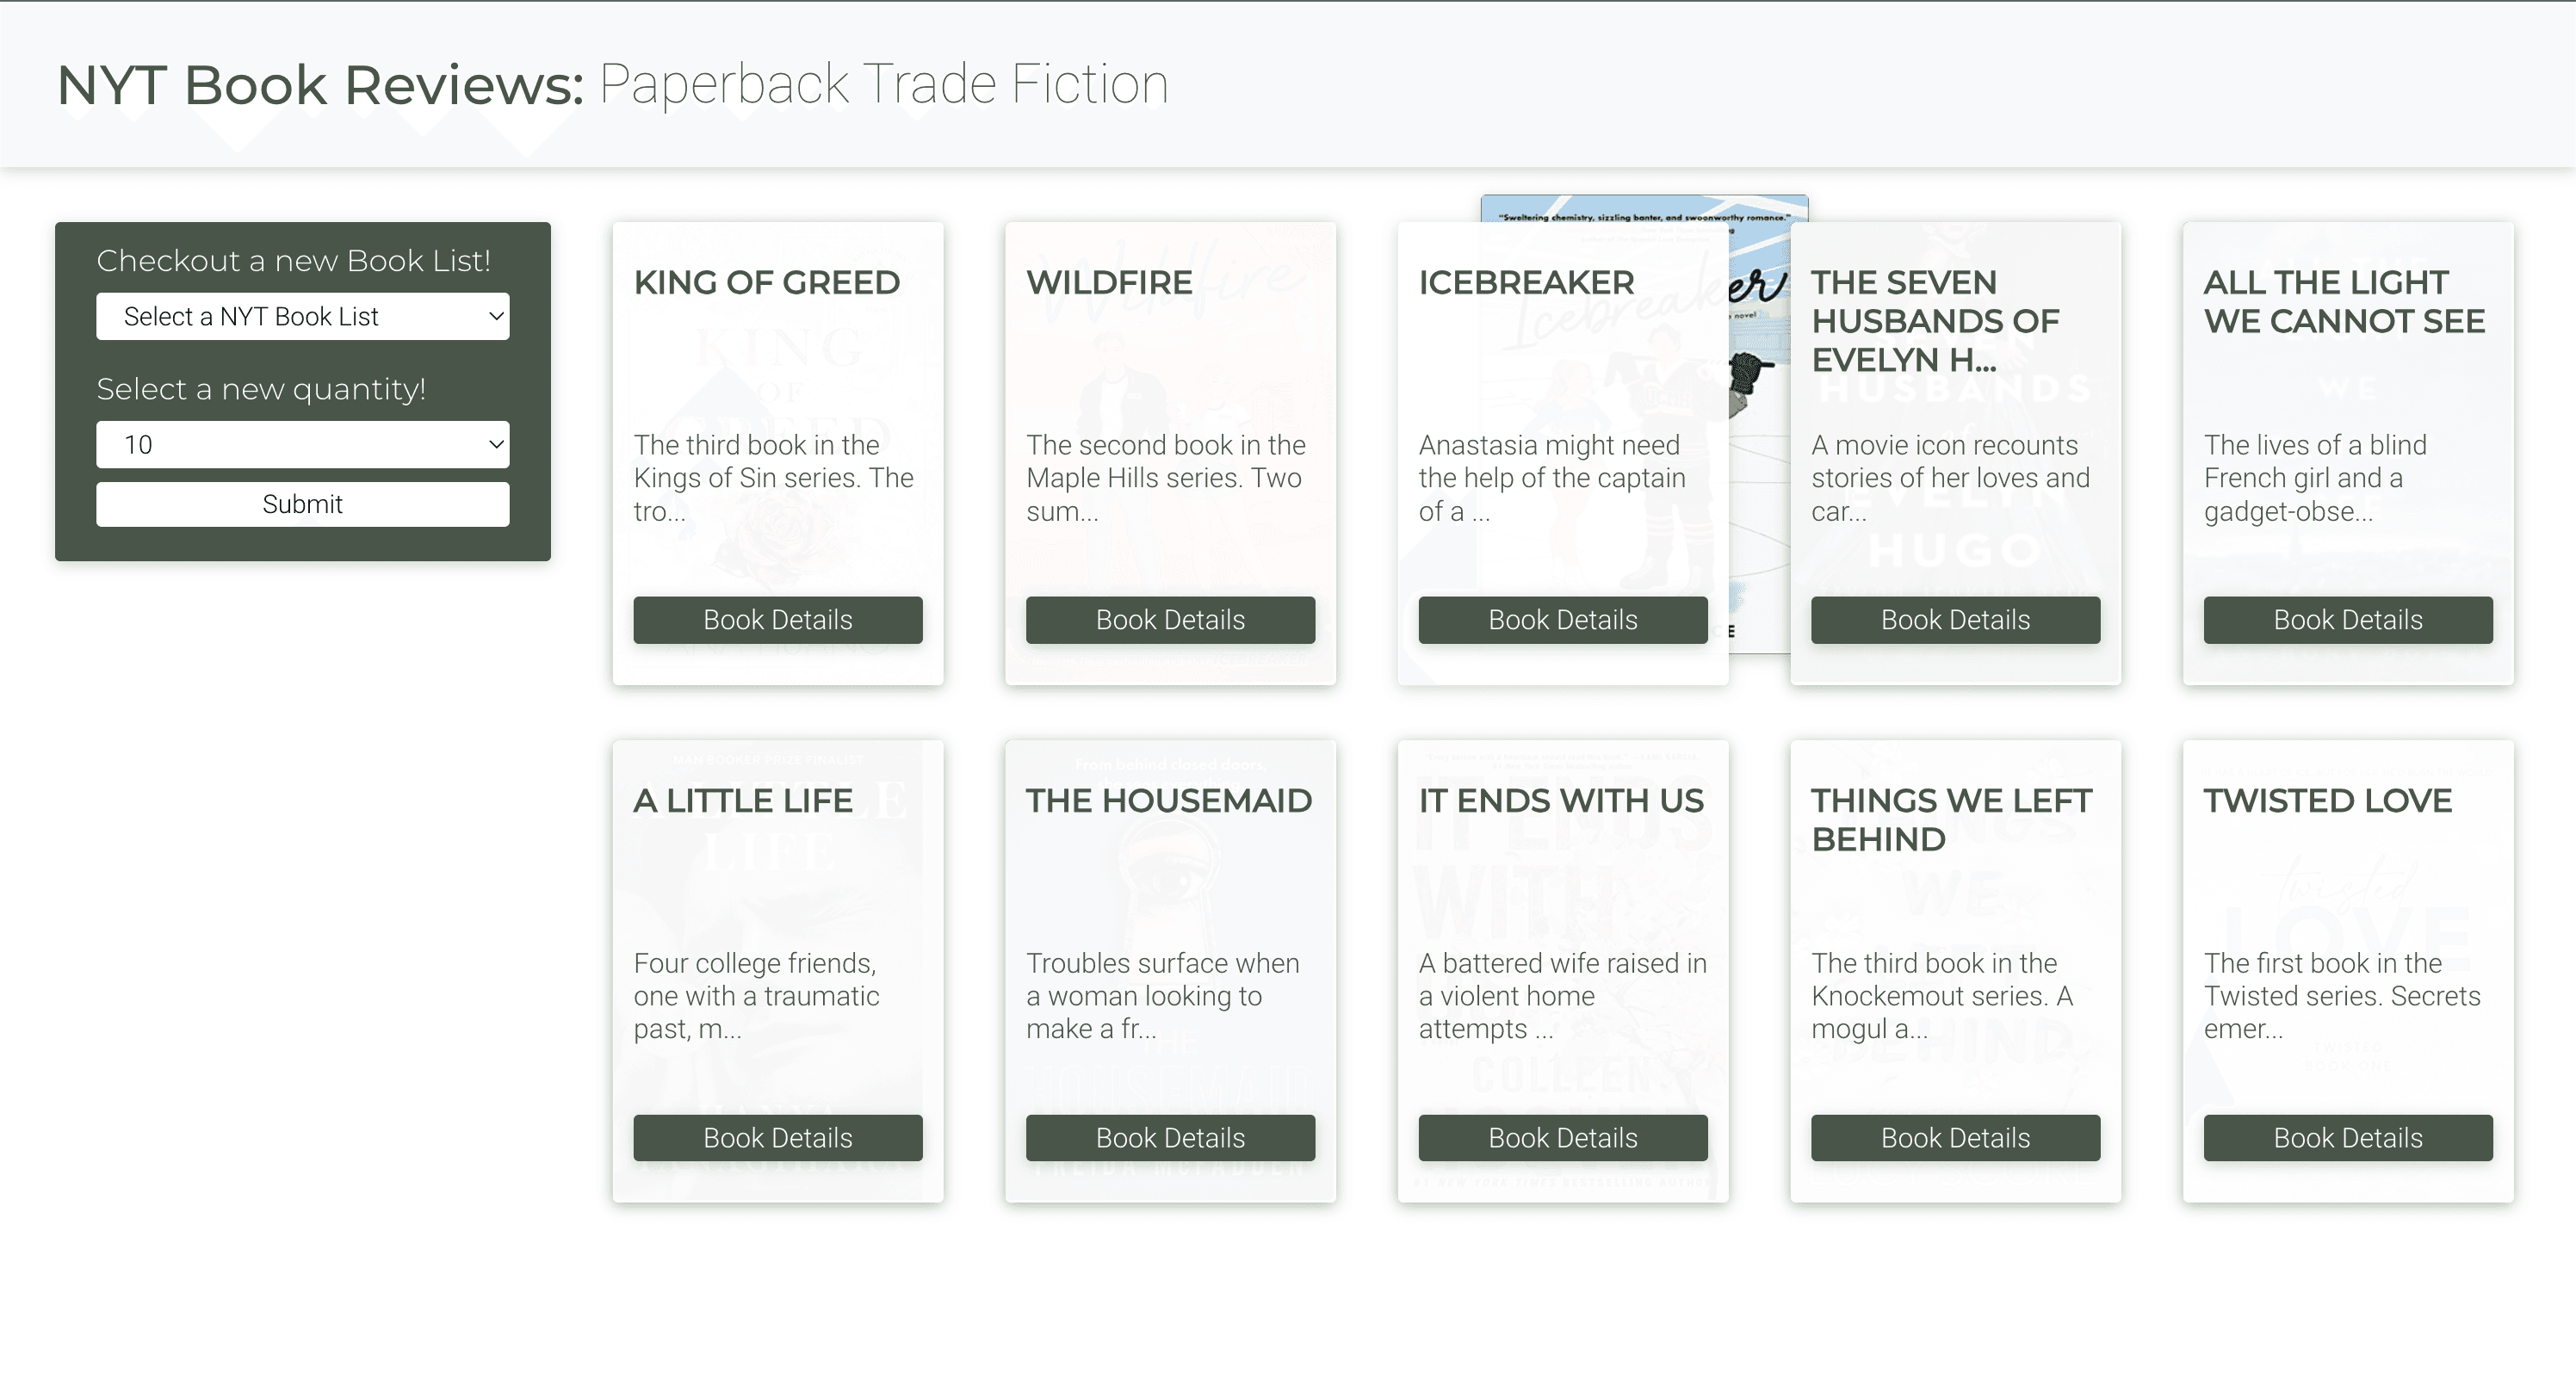Click the It Ends With Us Book Details

pos(1563,1137)
